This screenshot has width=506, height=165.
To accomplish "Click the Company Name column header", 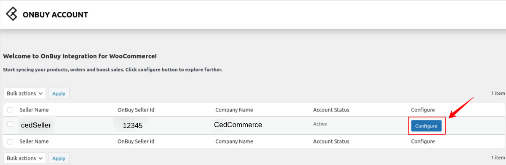I will (234, 110).
